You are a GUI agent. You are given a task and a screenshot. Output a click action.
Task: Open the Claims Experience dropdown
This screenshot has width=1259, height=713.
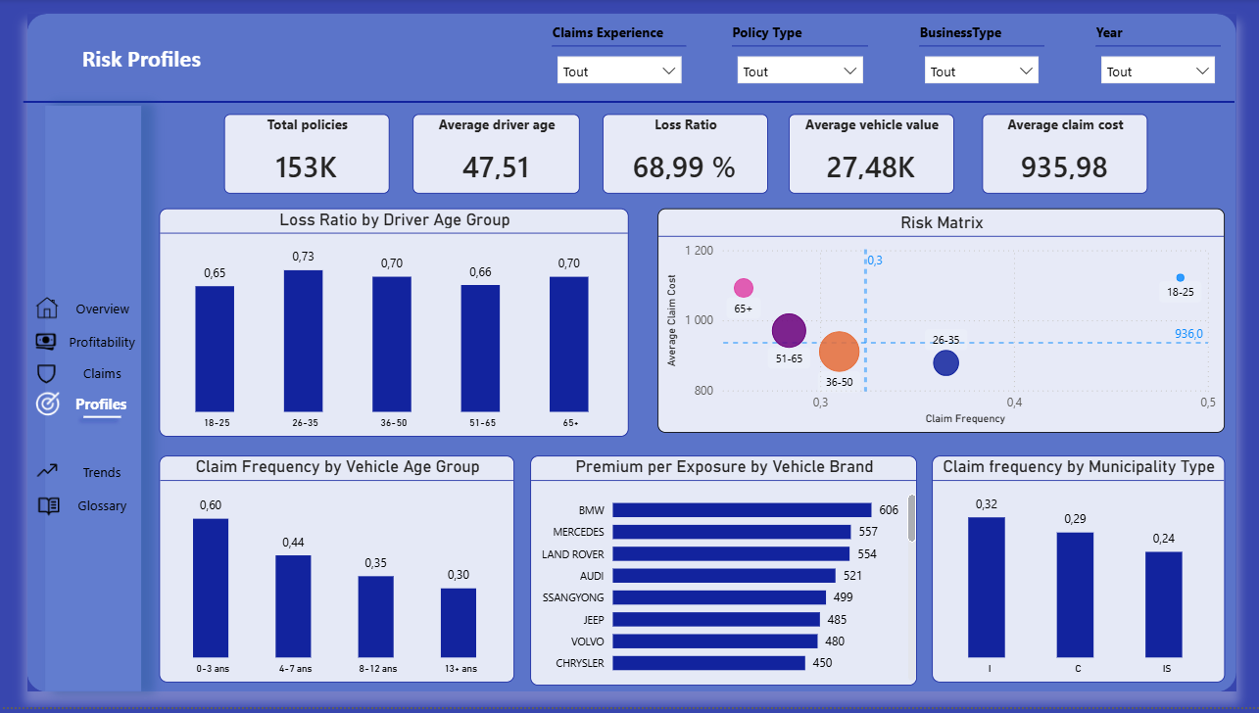619,71
